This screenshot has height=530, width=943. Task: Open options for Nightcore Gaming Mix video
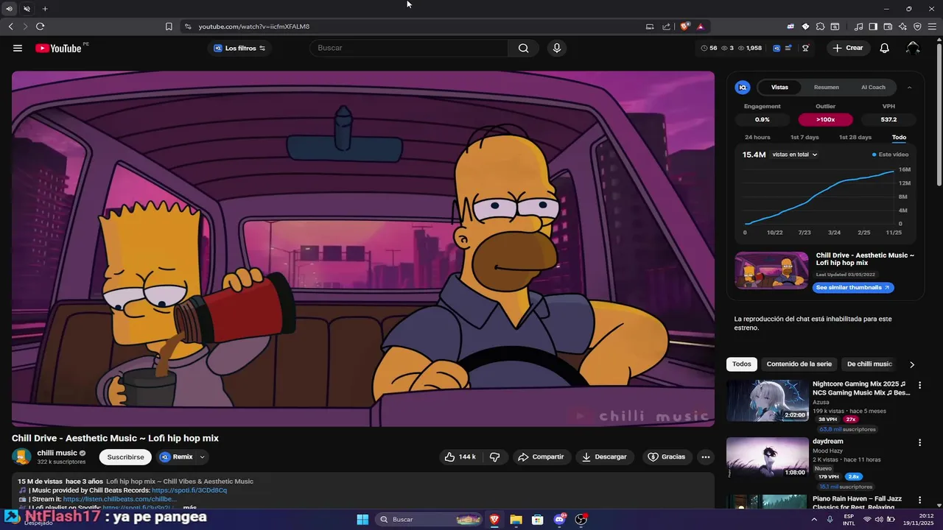tap(919, 385)
